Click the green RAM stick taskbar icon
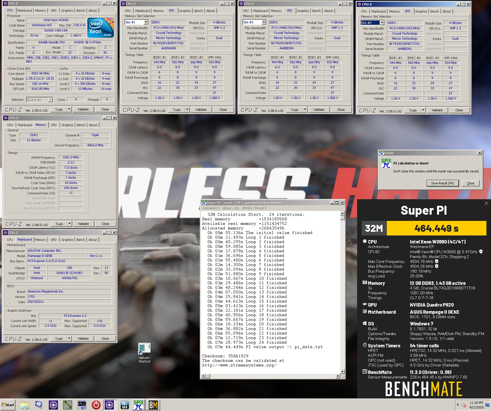 [x=68, y=405]
